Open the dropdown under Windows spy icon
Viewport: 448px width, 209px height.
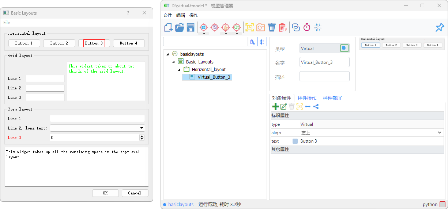tap(204, 34)
